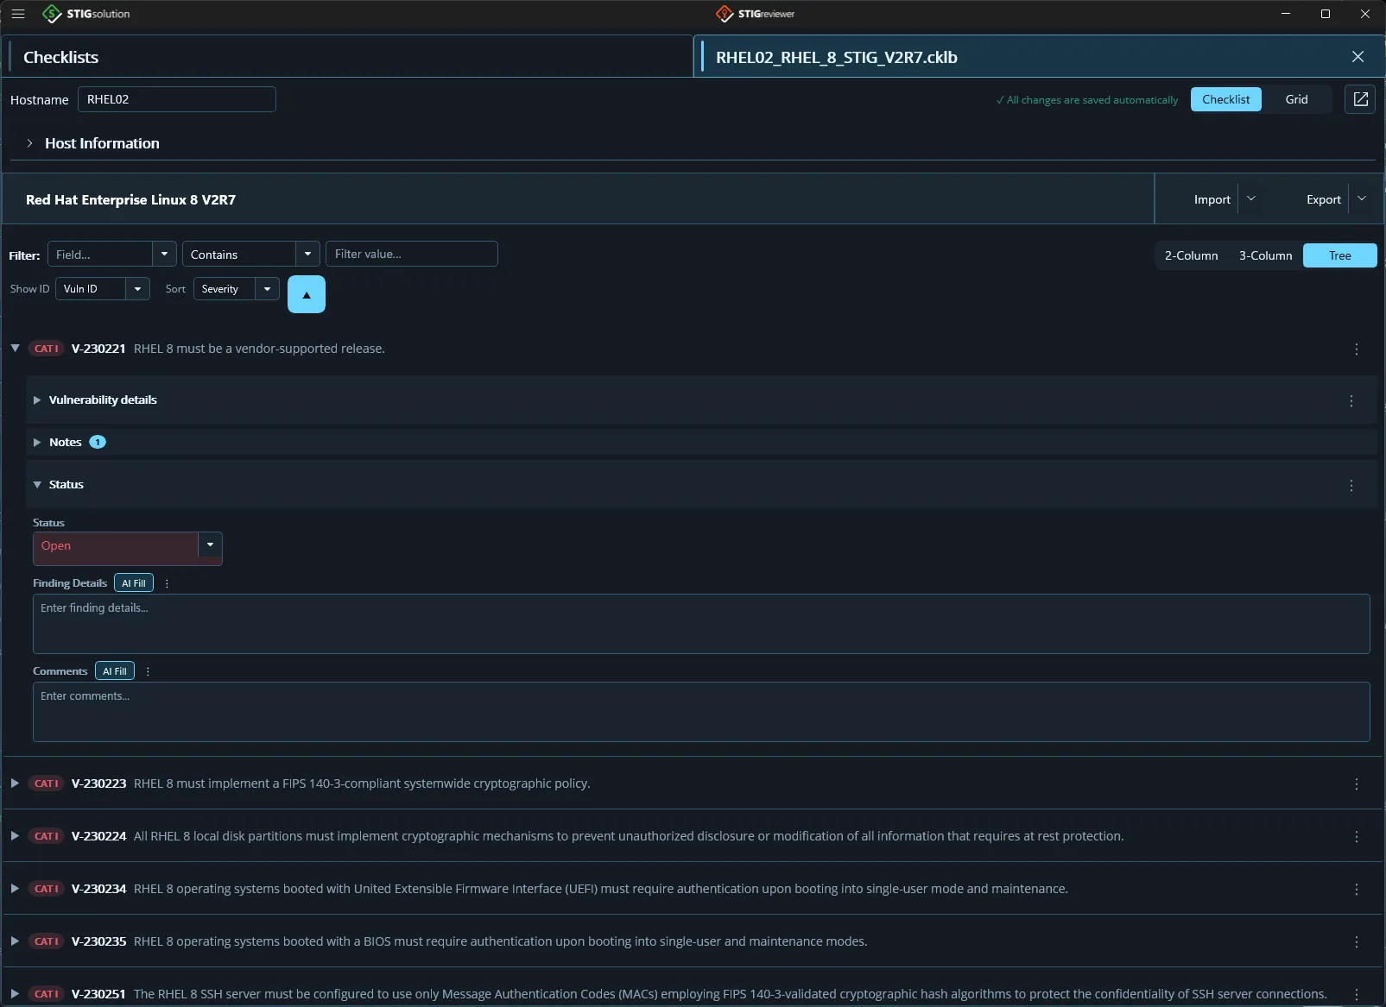Click the Notes count badge
Viewport: 1386px width, 1007px height.
click(98, 442)
